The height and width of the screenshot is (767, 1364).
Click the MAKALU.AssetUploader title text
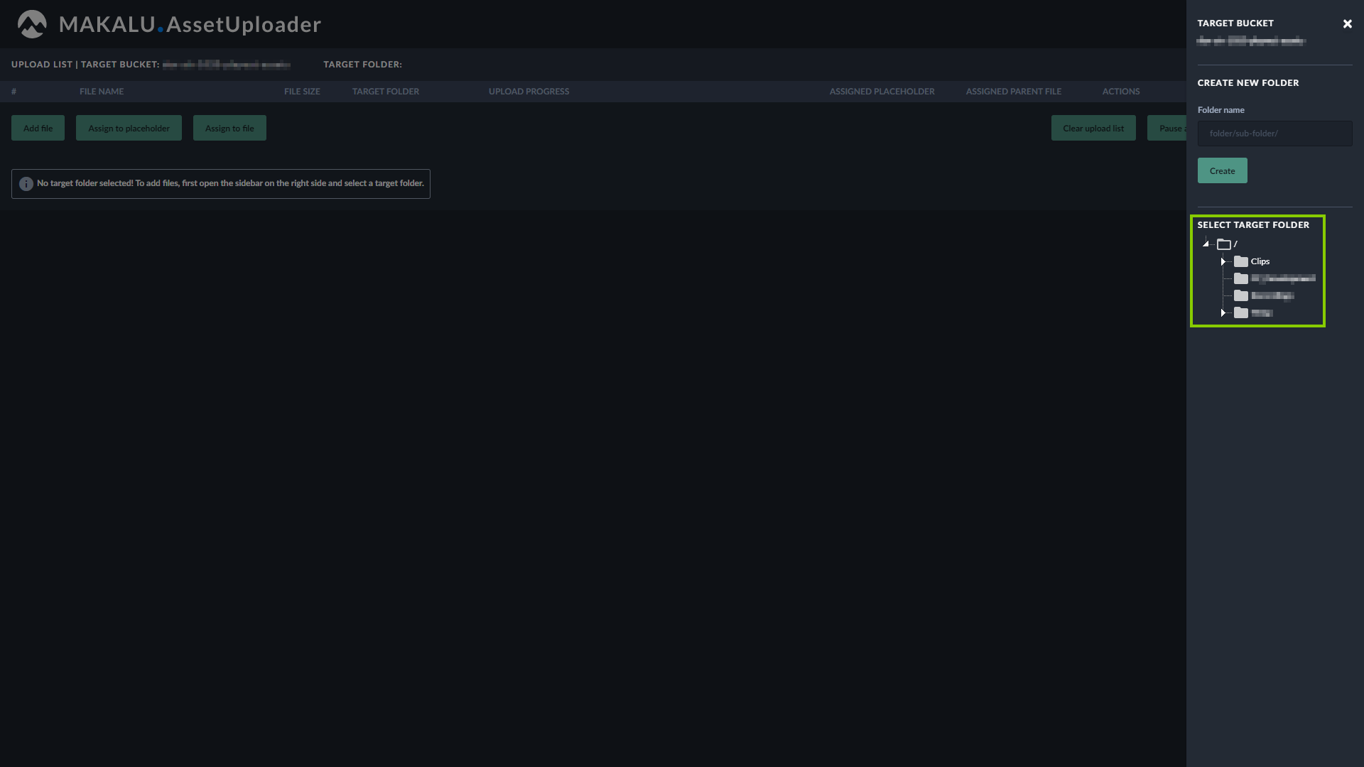click(x=190, y=24)
